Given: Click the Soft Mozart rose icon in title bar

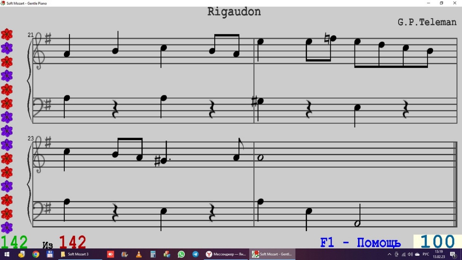Looking at the screenshot, I should (3, 3).
